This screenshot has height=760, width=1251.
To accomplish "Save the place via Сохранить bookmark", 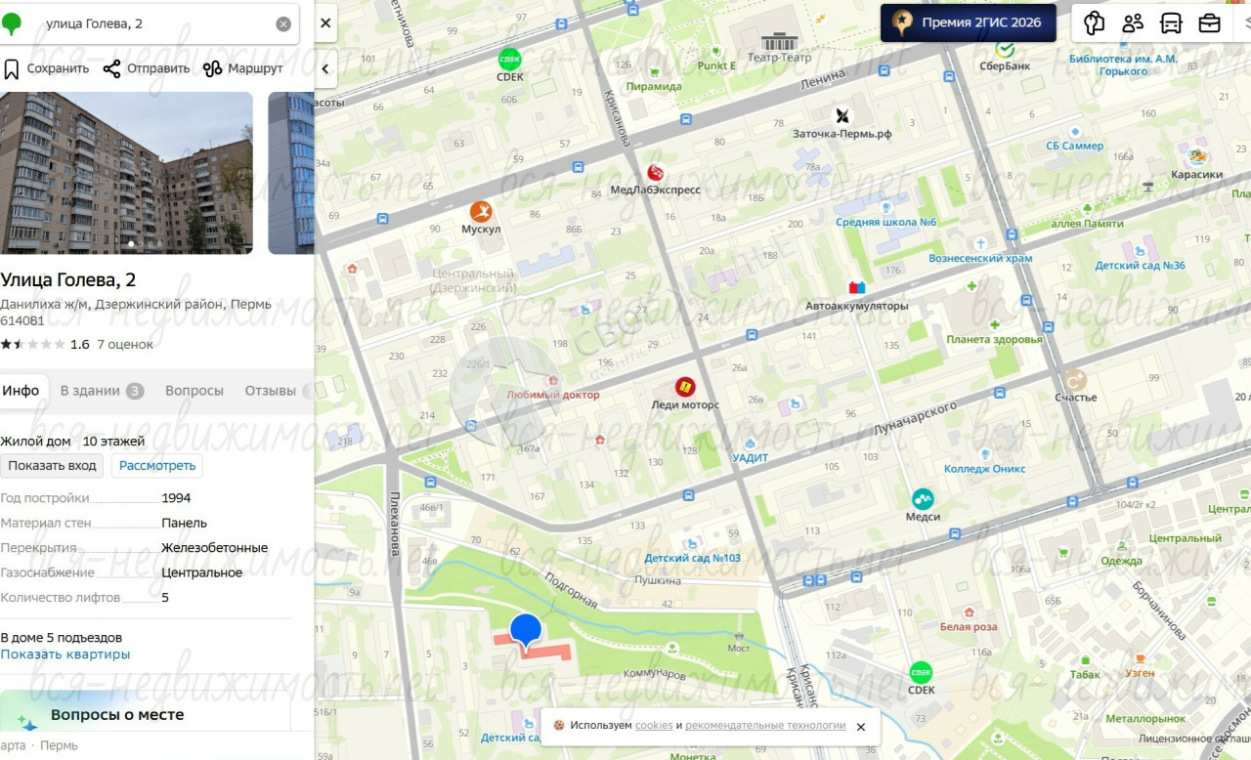I will pos(46,68).
